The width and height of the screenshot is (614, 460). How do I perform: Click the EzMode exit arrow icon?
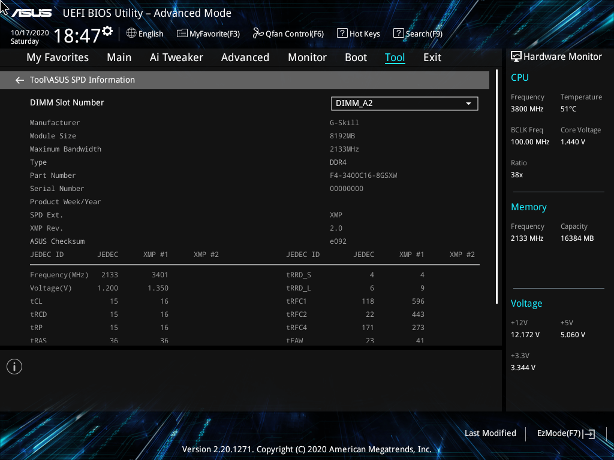pos(589,434)
